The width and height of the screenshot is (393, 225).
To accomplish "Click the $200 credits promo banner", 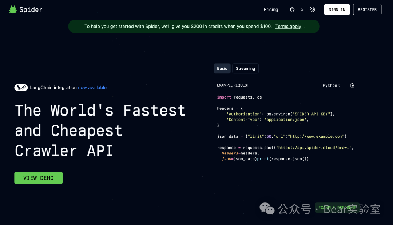I will 178,27.
